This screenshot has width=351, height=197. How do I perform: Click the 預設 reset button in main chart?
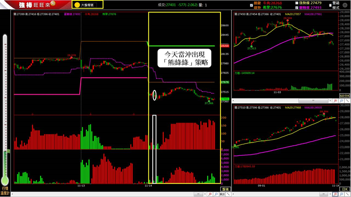pyautogui.click(x=222, y=194)
